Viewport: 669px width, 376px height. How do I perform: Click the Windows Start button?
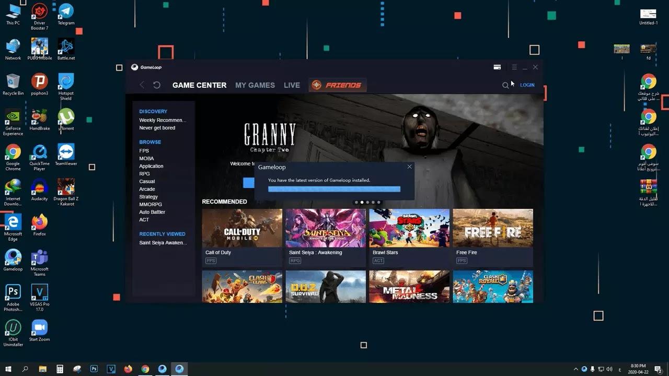tap(8, 369)
